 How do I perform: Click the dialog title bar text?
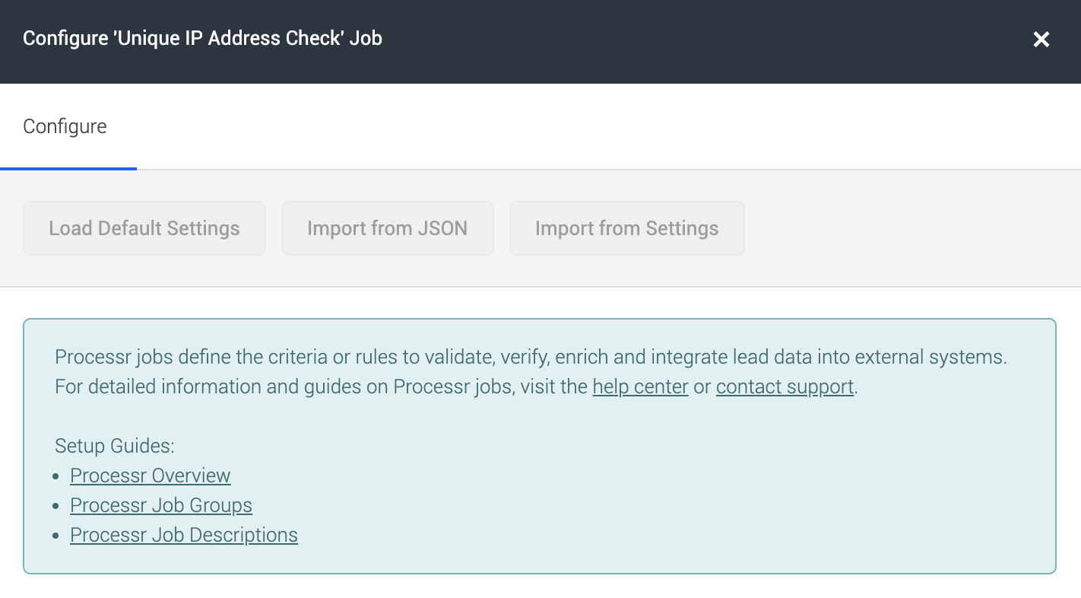pyautogui.click(x=203, y=38)
